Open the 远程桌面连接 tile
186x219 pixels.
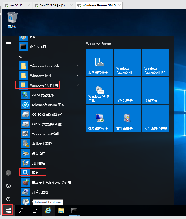point(100,119)
